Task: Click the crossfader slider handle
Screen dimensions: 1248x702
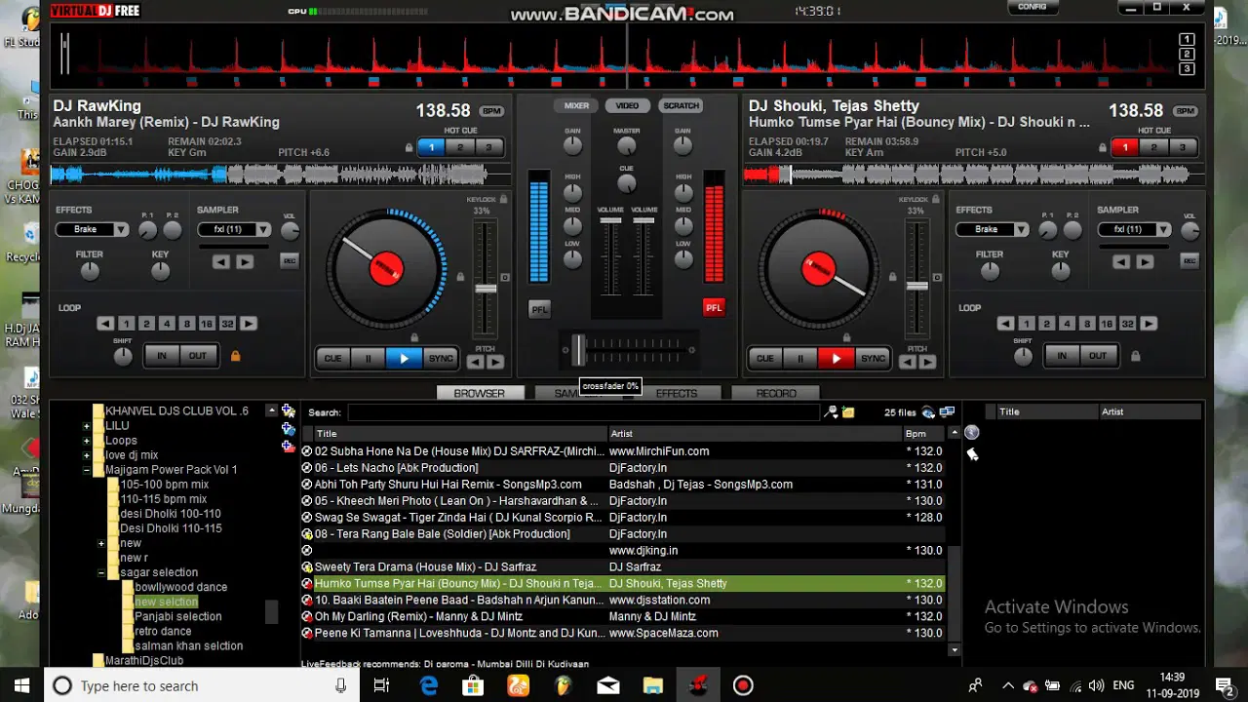Action: [578, 348]
